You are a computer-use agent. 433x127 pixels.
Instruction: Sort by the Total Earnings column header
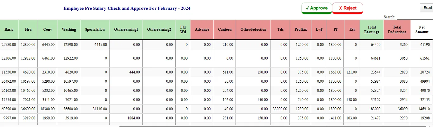372,29
